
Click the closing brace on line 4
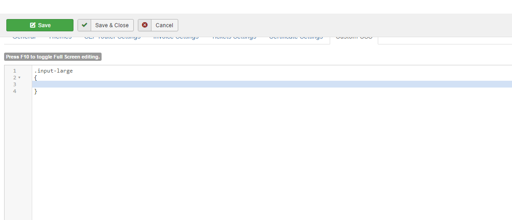tap(36, 92)
